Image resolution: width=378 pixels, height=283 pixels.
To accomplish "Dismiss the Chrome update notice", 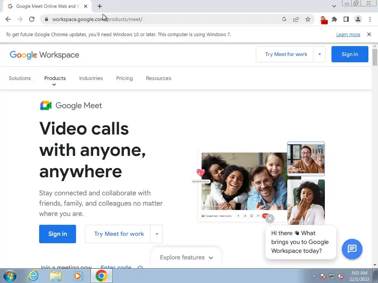I will 369,34.
